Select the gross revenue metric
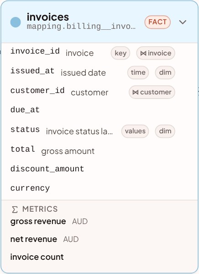Screen dimensions: 199x274 [x=38, y=221]
